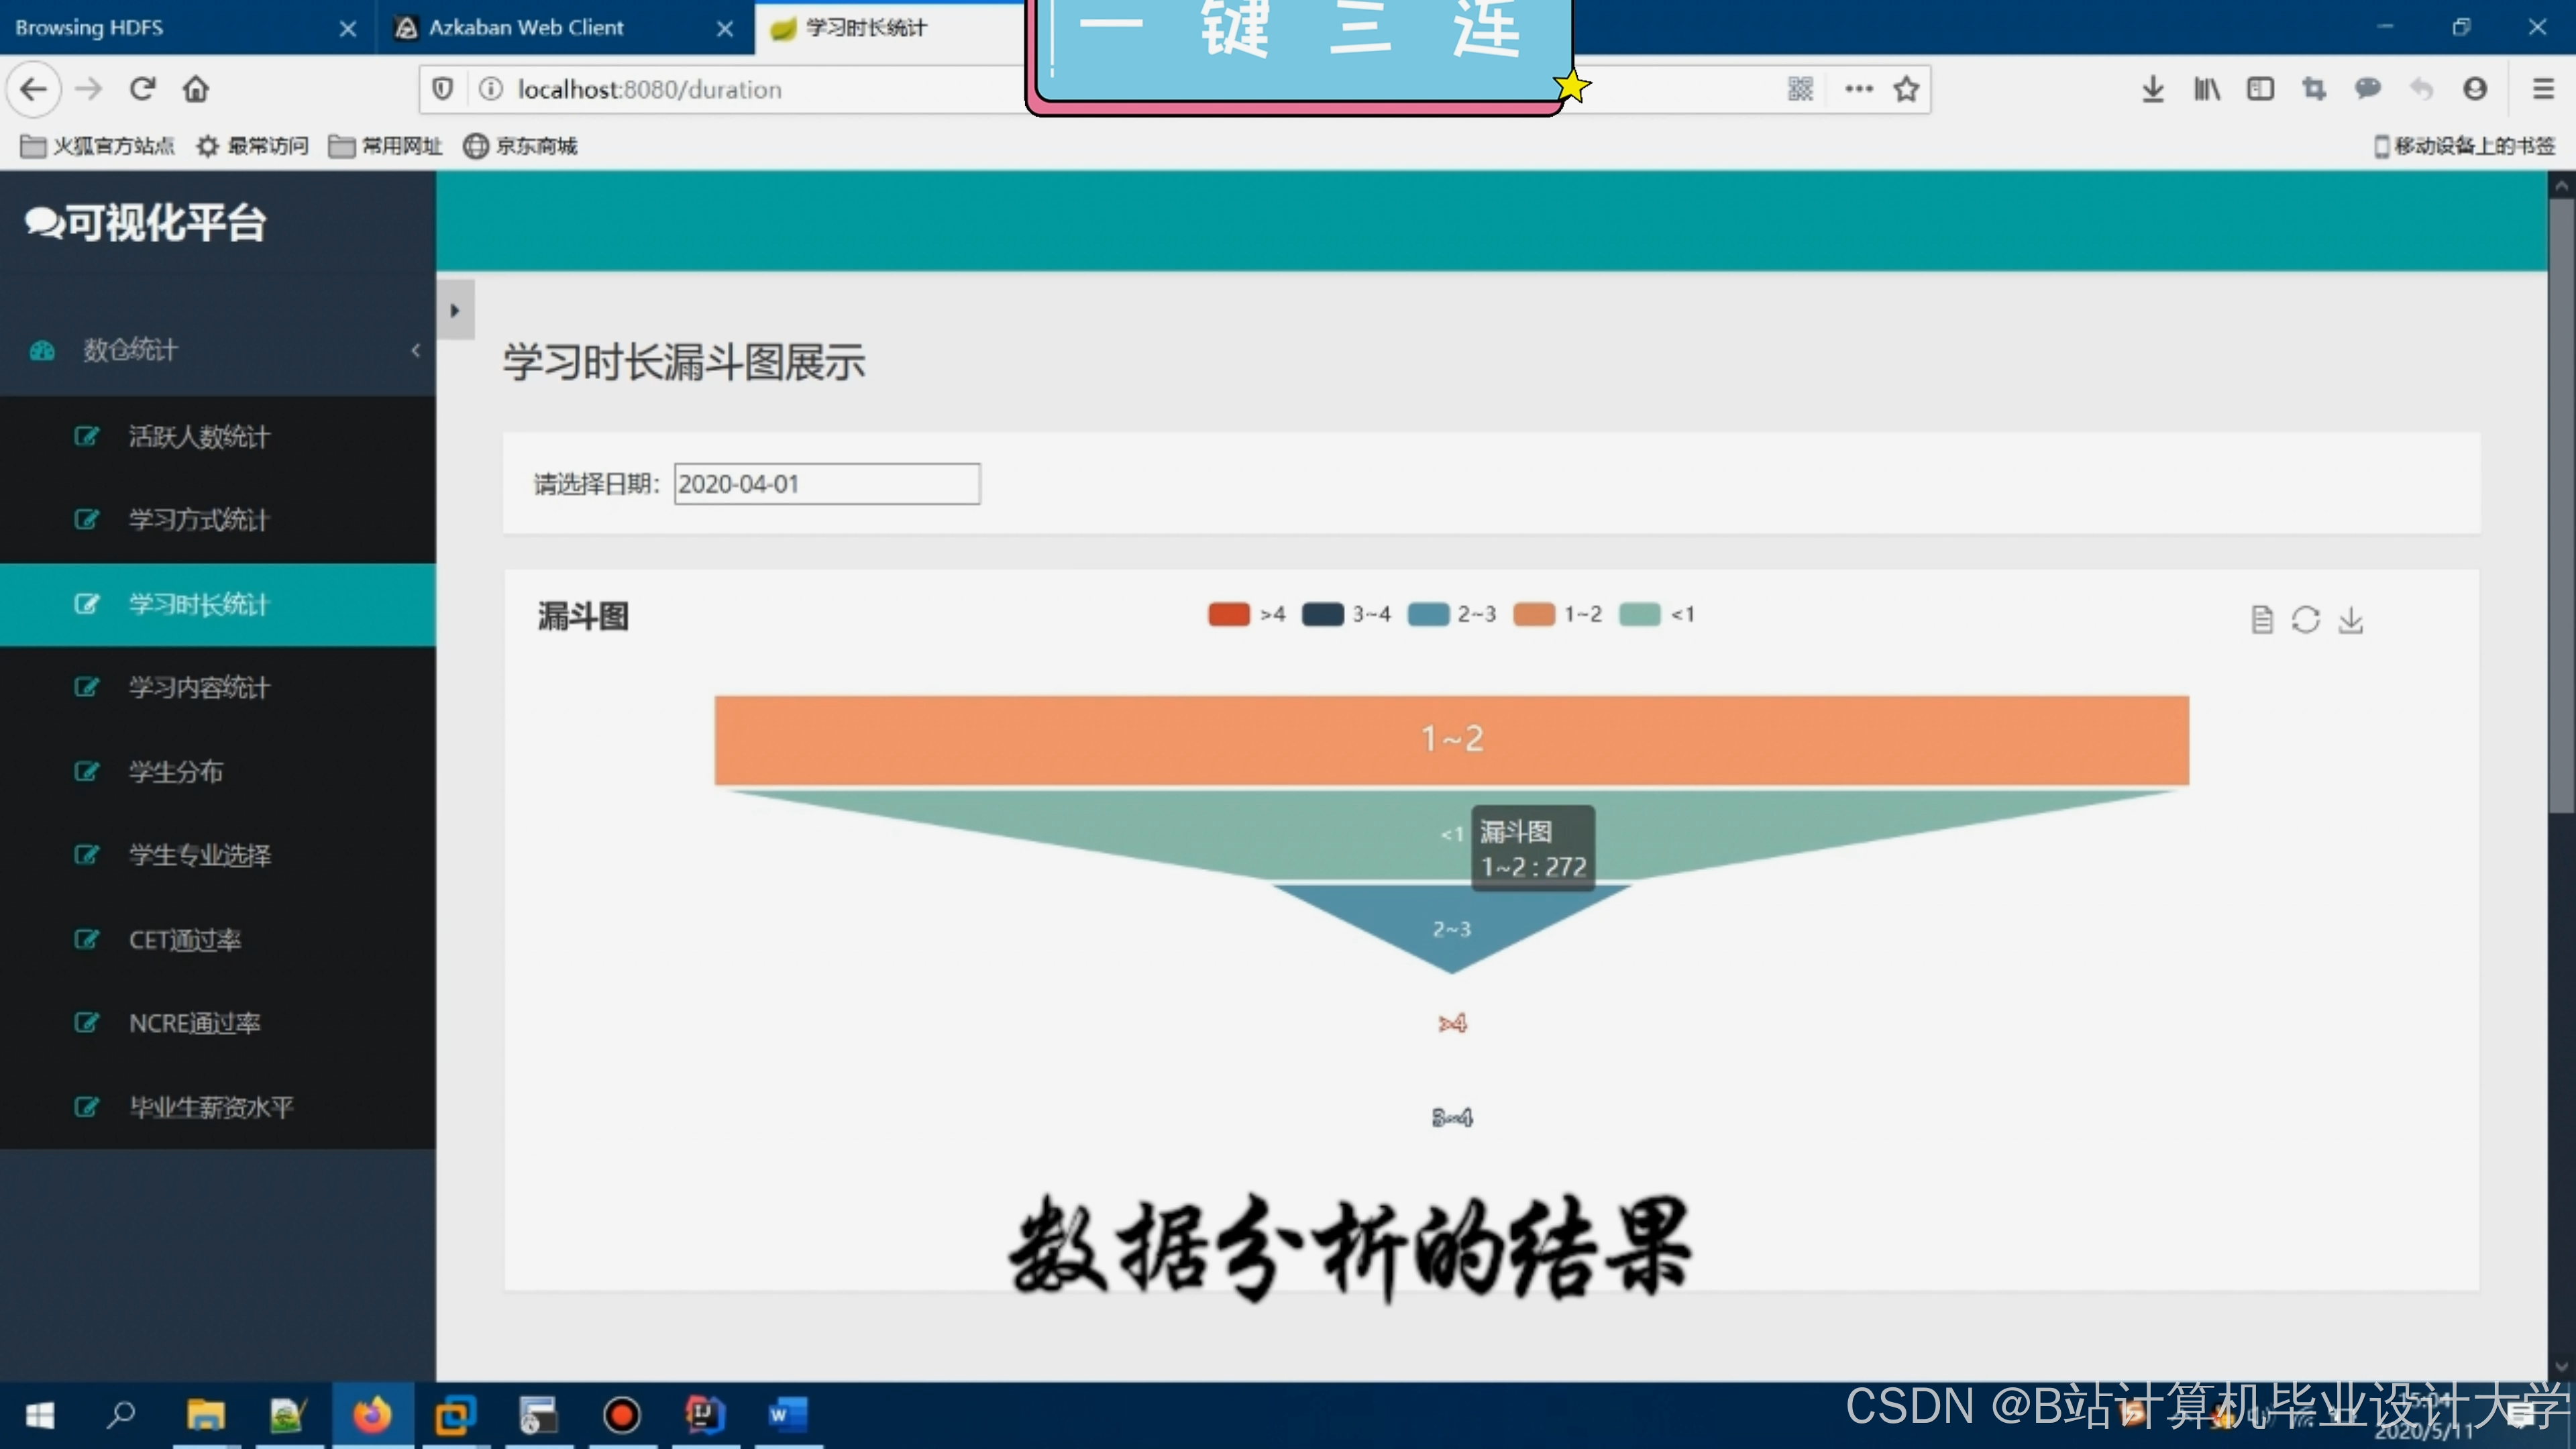The height and width of the screenshot is (1449, 2576).
Task: Open 活跃人数统计 sidebar link
Action: click(x=198, y=437)
